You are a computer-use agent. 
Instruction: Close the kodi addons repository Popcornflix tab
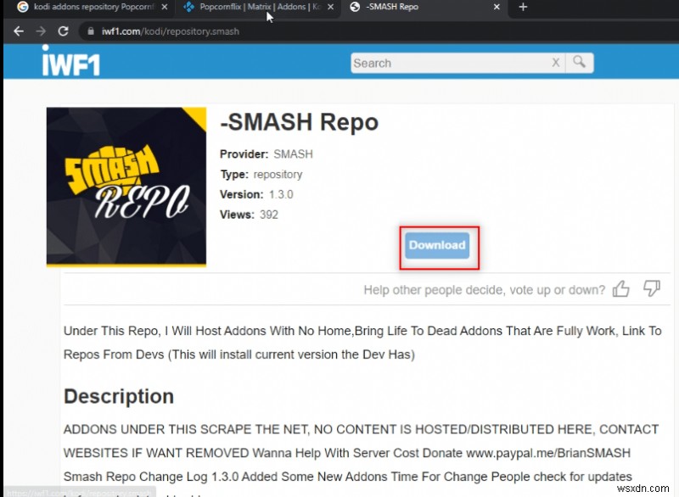pyautogui.click(x=165, y=7)
